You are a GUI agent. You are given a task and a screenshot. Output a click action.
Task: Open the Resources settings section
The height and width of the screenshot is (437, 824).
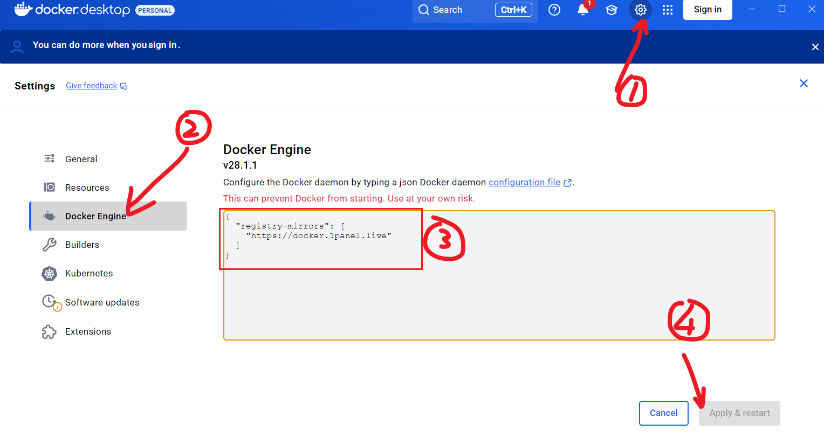87,188
